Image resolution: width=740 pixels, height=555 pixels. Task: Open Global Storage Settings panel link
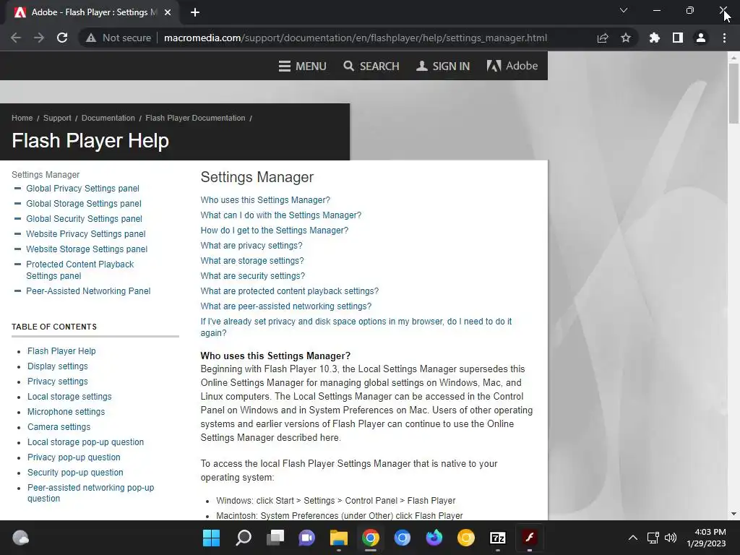tap(84, 203)
